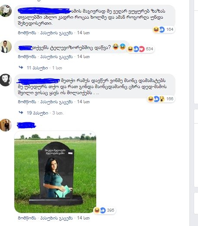Open the tombstone meme image
Viewport: 198px width, 226px height.
(55, 172)
